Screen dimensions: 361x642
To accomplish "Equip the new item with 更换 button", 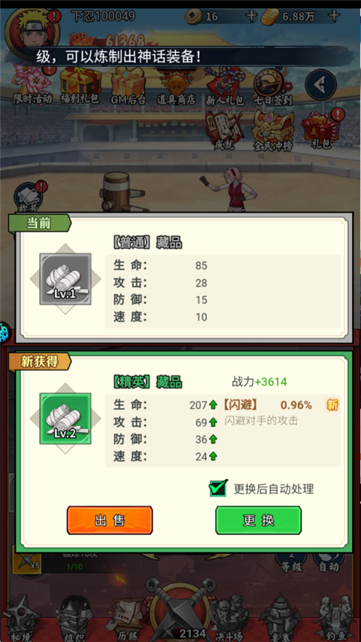I will click(258, 520).
